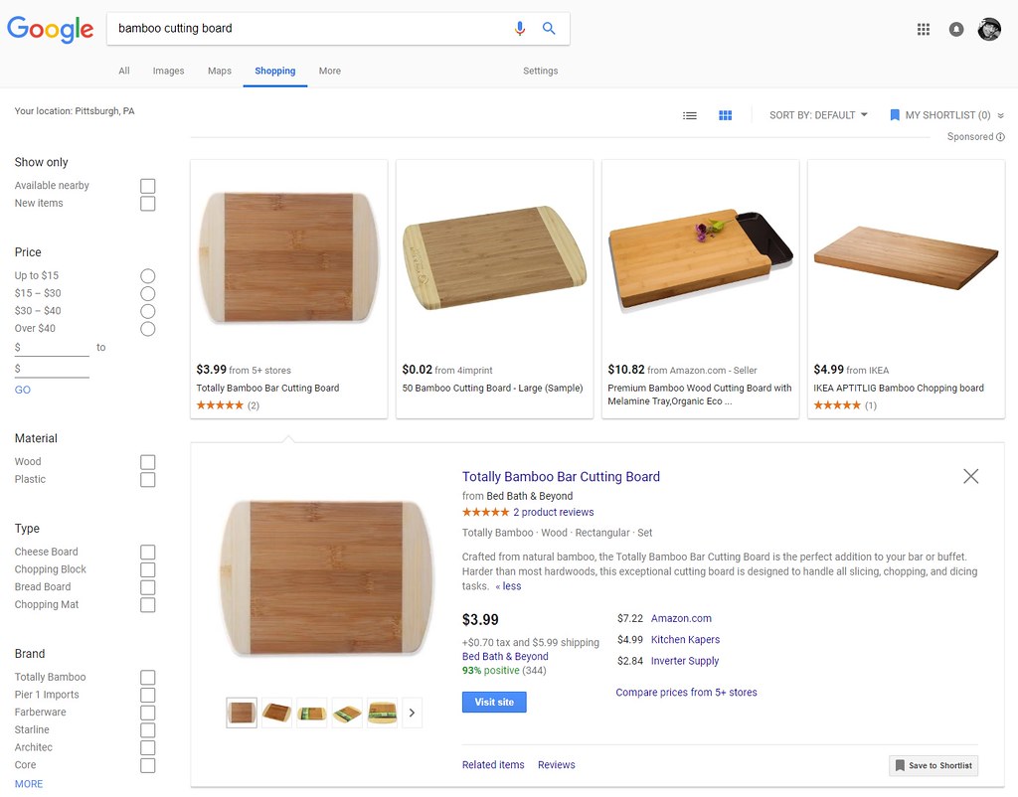Image resolution: width=1018 pixels, height=797 pixels.
Task: Expand more brands with MORE link
Action: 29,784
